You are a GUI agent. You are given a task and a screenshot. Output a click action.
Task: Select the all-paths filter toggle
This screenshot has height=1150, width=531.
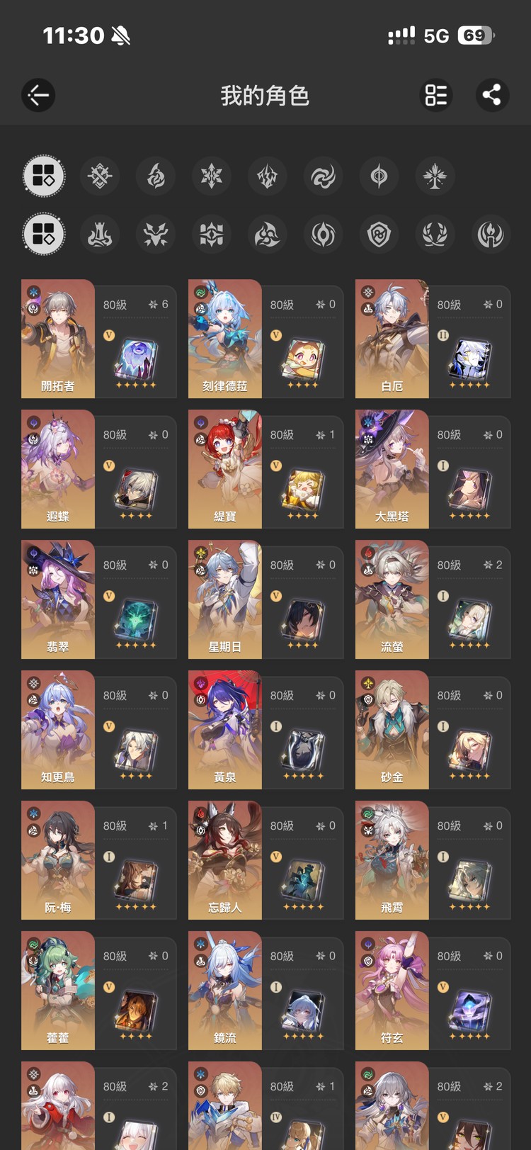[x=44, y=234]
